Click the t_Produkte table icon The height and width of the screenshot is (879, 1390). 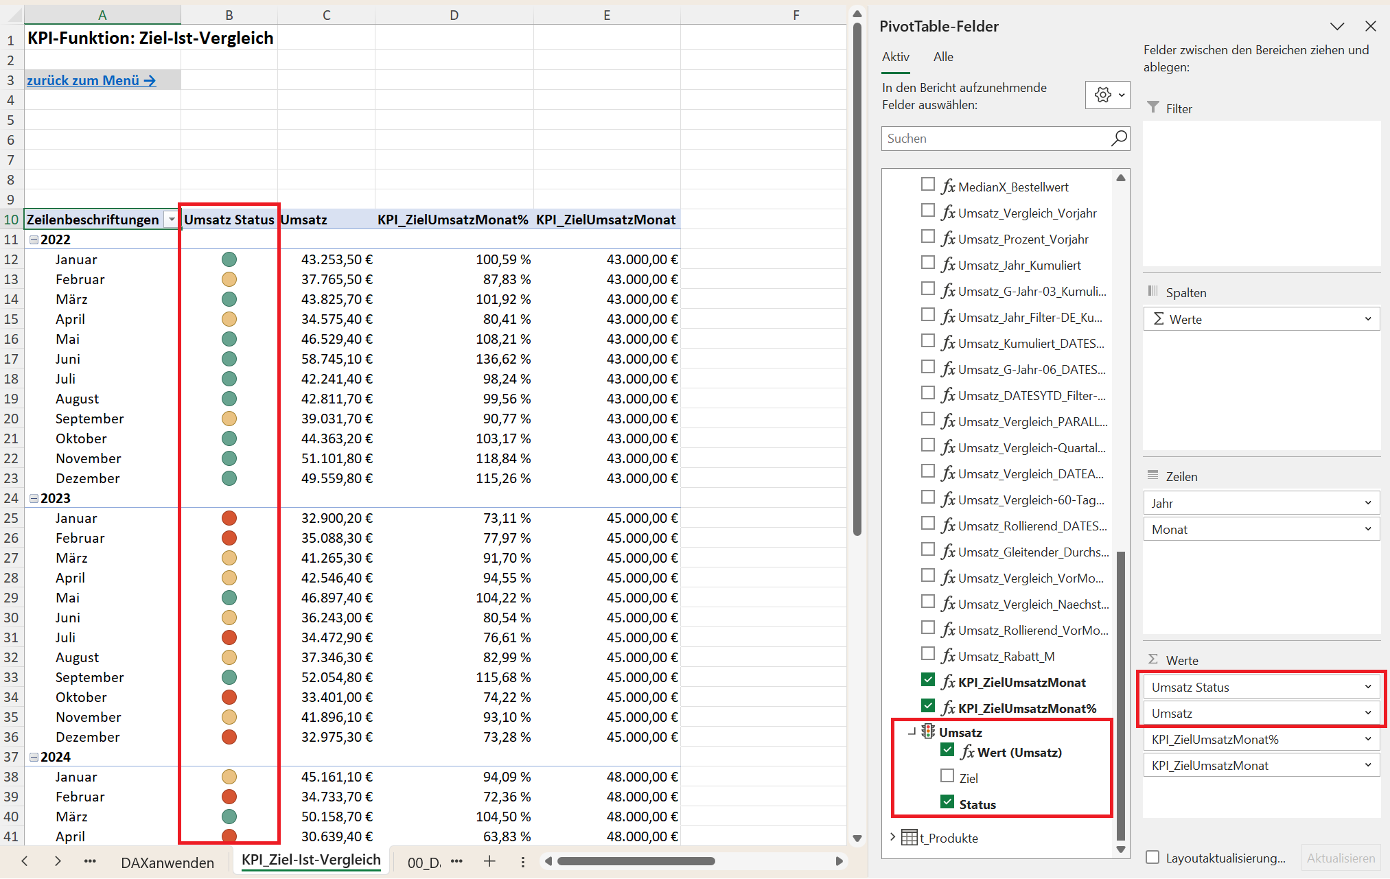[x=909, y=838]
